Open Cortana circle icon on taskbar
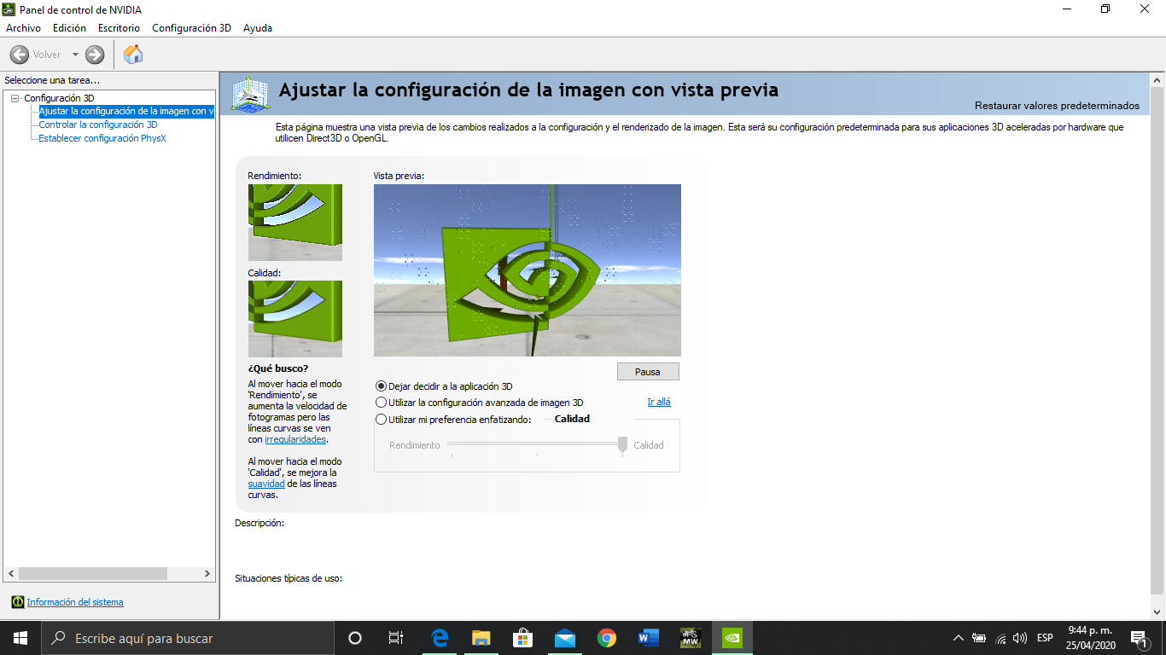Image resolution: width=1166 pixels, height=655 pixels. point(355,638)
